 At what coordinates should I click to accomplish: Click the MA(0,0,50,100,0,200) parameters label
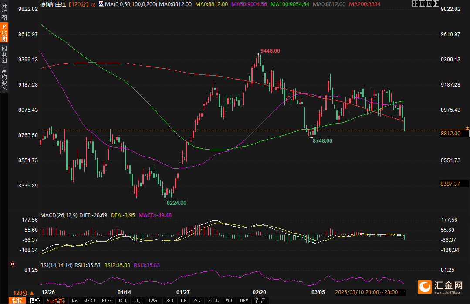tap(131, 4)
